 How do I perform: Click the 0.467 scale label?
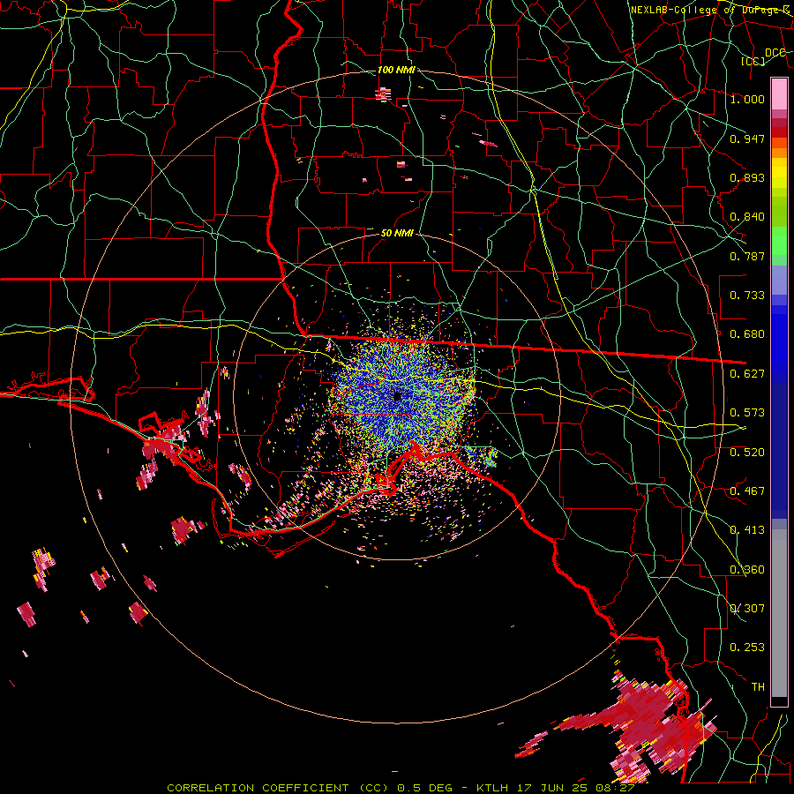click(747, 491)
